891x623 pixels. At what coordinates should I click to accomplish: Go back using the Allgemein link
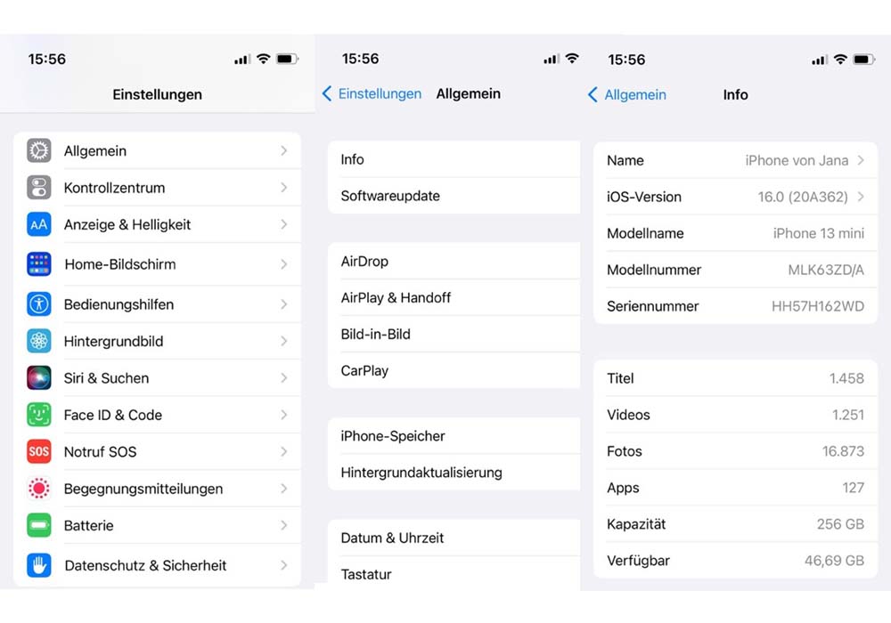click(626, 94)
